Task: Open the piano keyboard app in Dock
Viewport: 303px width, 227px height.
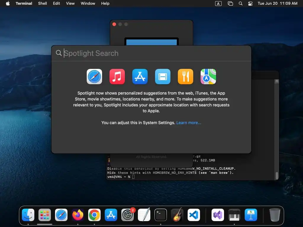Action: [234, 215]
